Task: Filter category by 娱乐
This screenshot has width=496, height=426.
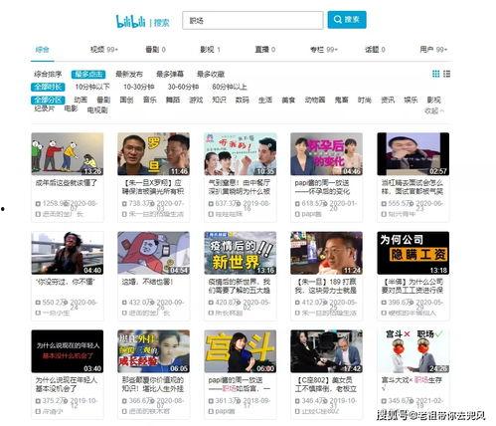Action: [x=411, y=100]
